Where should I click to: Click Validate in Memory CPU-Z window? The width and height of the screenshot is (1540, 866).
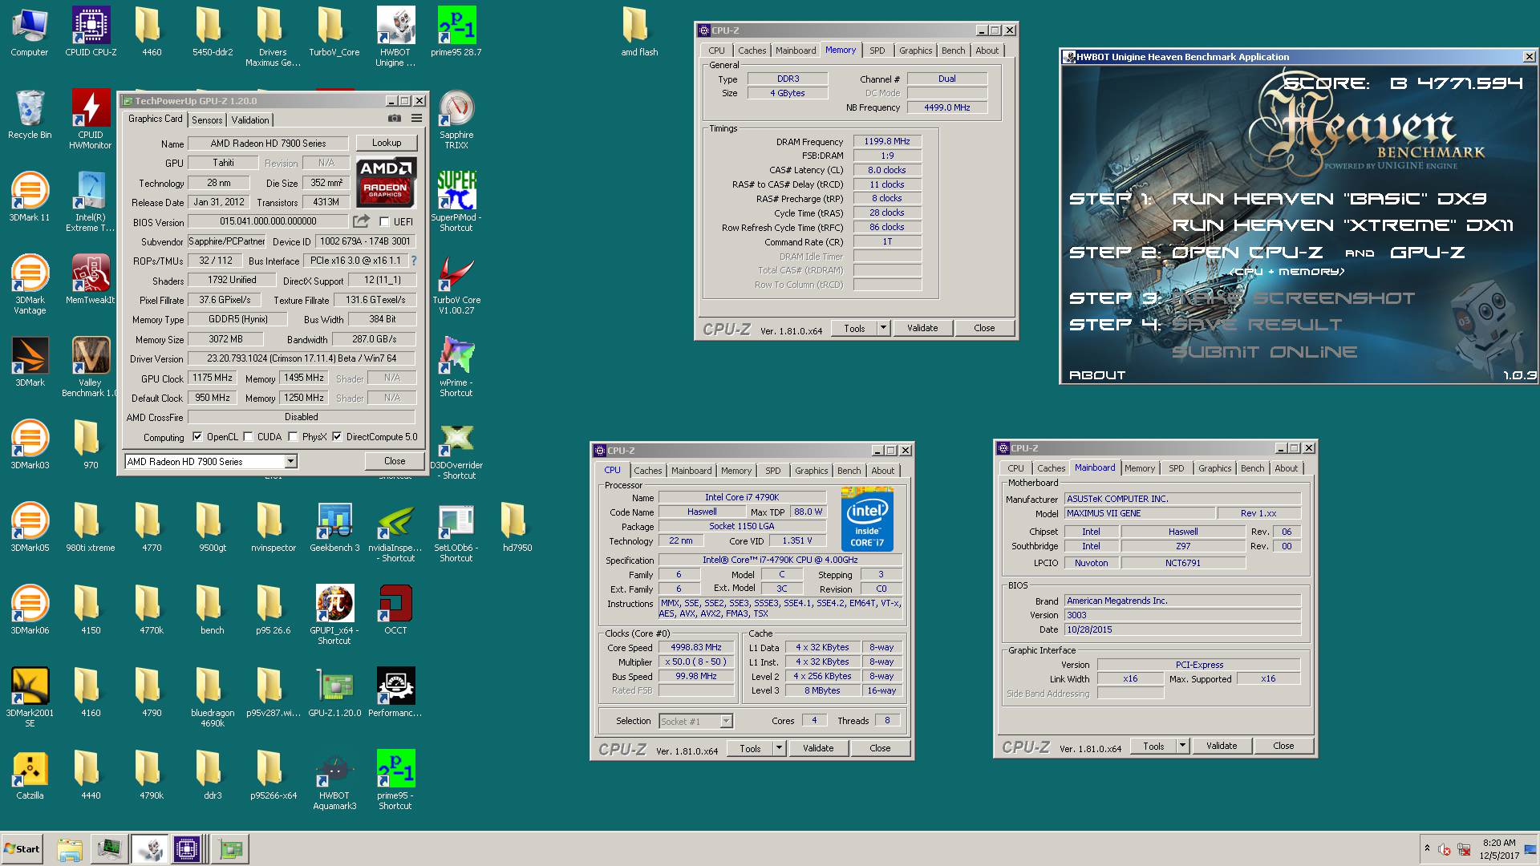tap(922, 328)
